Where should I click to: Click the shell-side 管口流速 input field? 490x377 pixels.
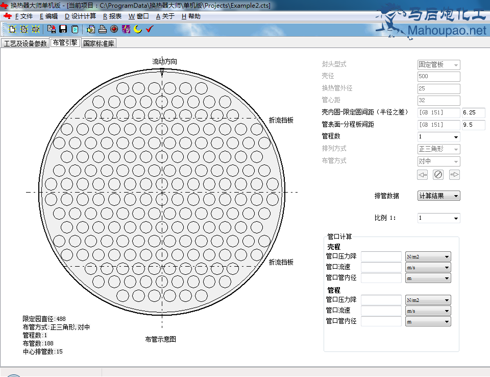coord(381,268)
